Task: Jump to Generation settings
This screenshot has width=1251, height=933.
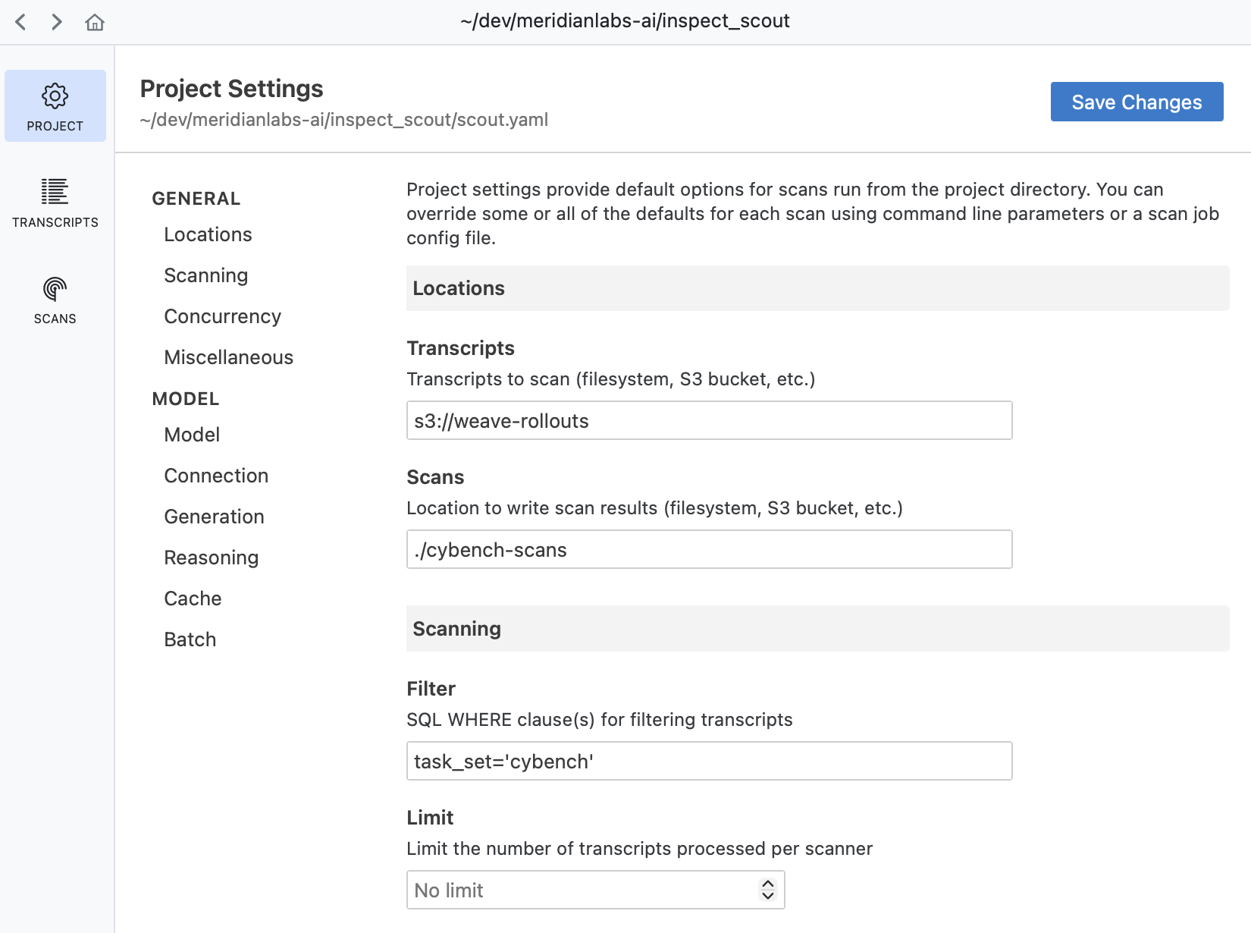Action: pyautogui.click(x=214, y=517)
